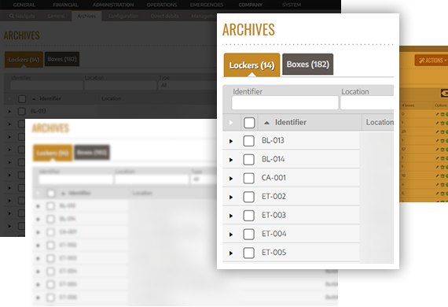Click the Identifier sort arrow in the dark window
Screen dimensions: 448x307
(x=34, y=99)
